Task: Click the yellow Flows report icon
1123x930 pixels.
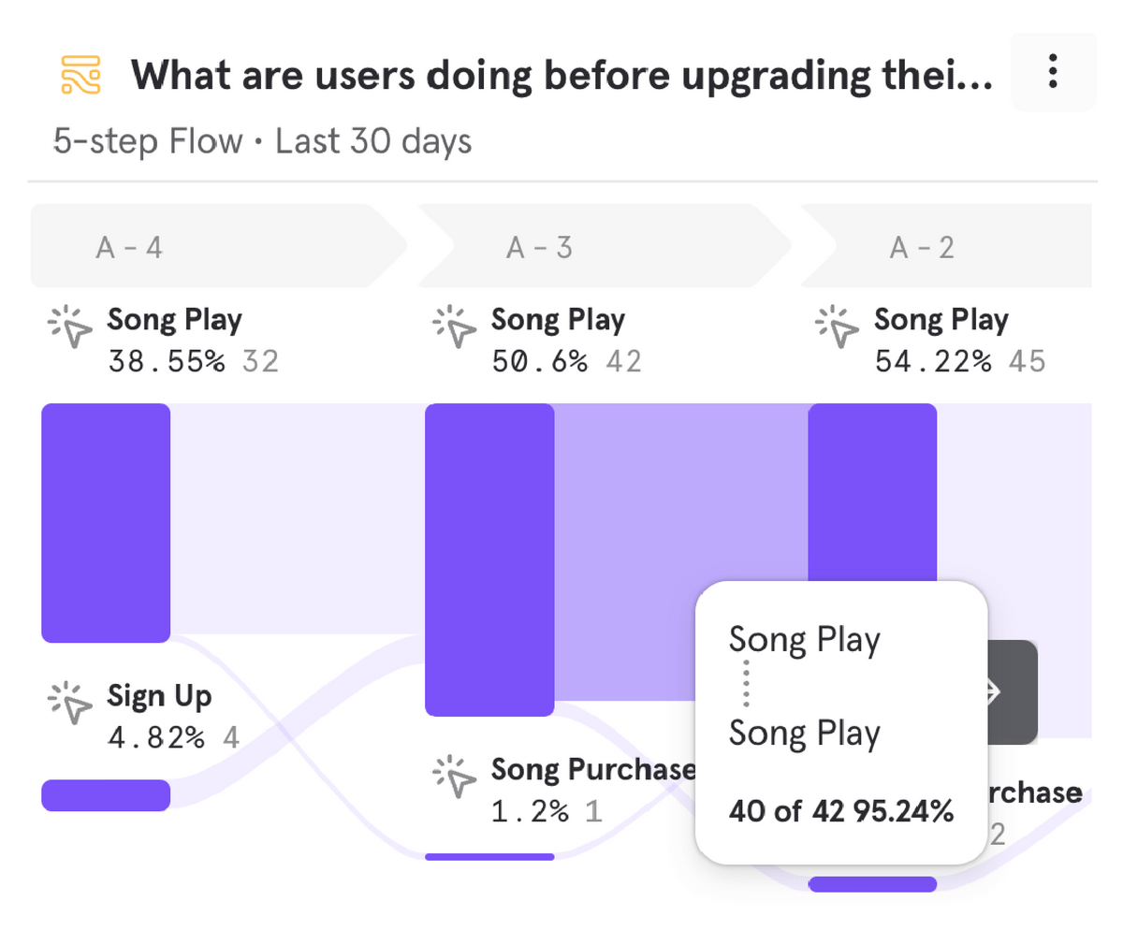Action: pyautogui.click(x=80, y=75)
